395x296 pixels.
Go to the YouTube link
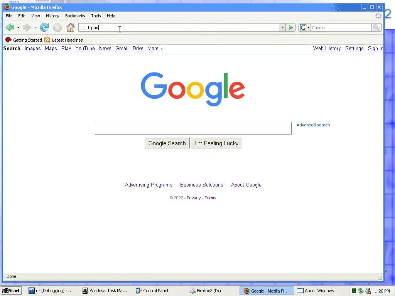point(85,48)
